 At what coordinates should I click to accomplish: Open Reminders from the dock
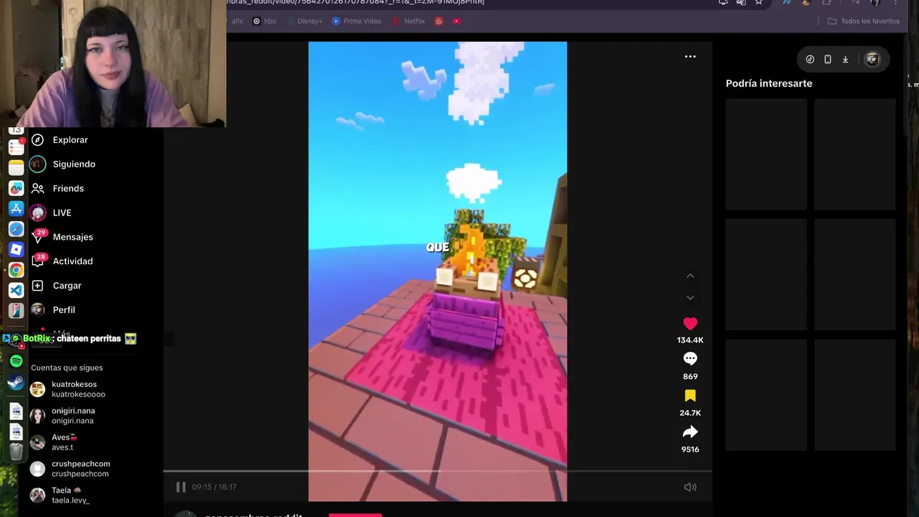click(16, 147)
